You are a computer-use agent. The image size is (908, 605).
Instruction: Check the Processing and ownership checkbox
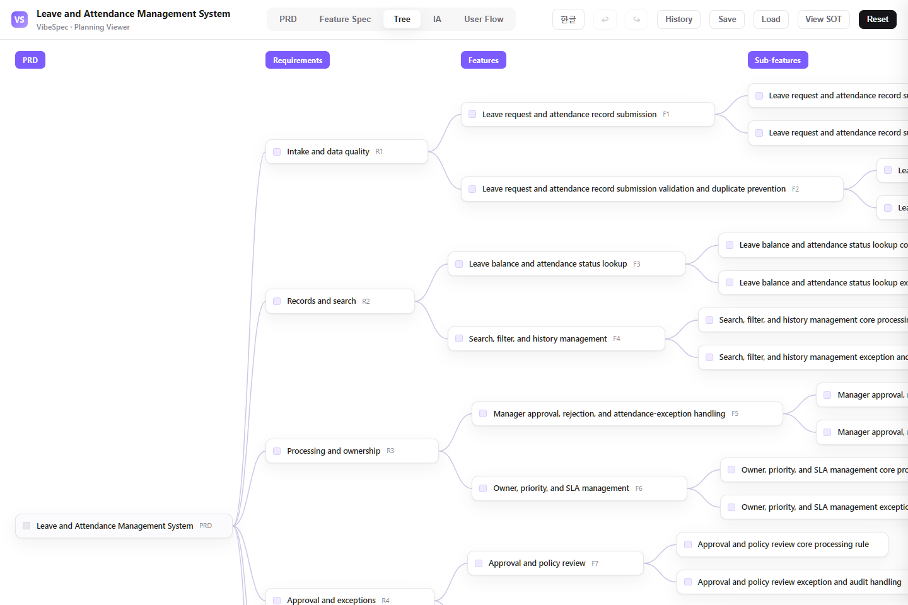point(277,451)
